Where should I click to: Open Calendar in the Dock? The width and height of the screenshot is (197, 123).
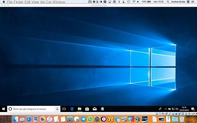point(22,119)
